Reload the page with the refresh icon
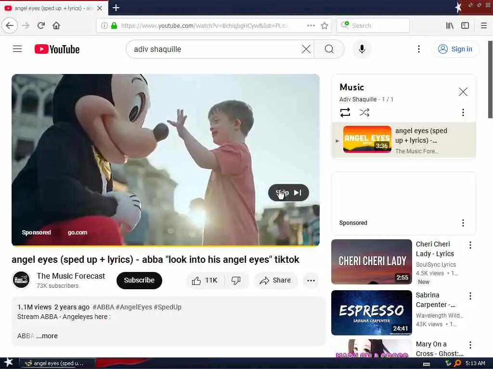Screen dimensions: 493x369 pos(41,25)
